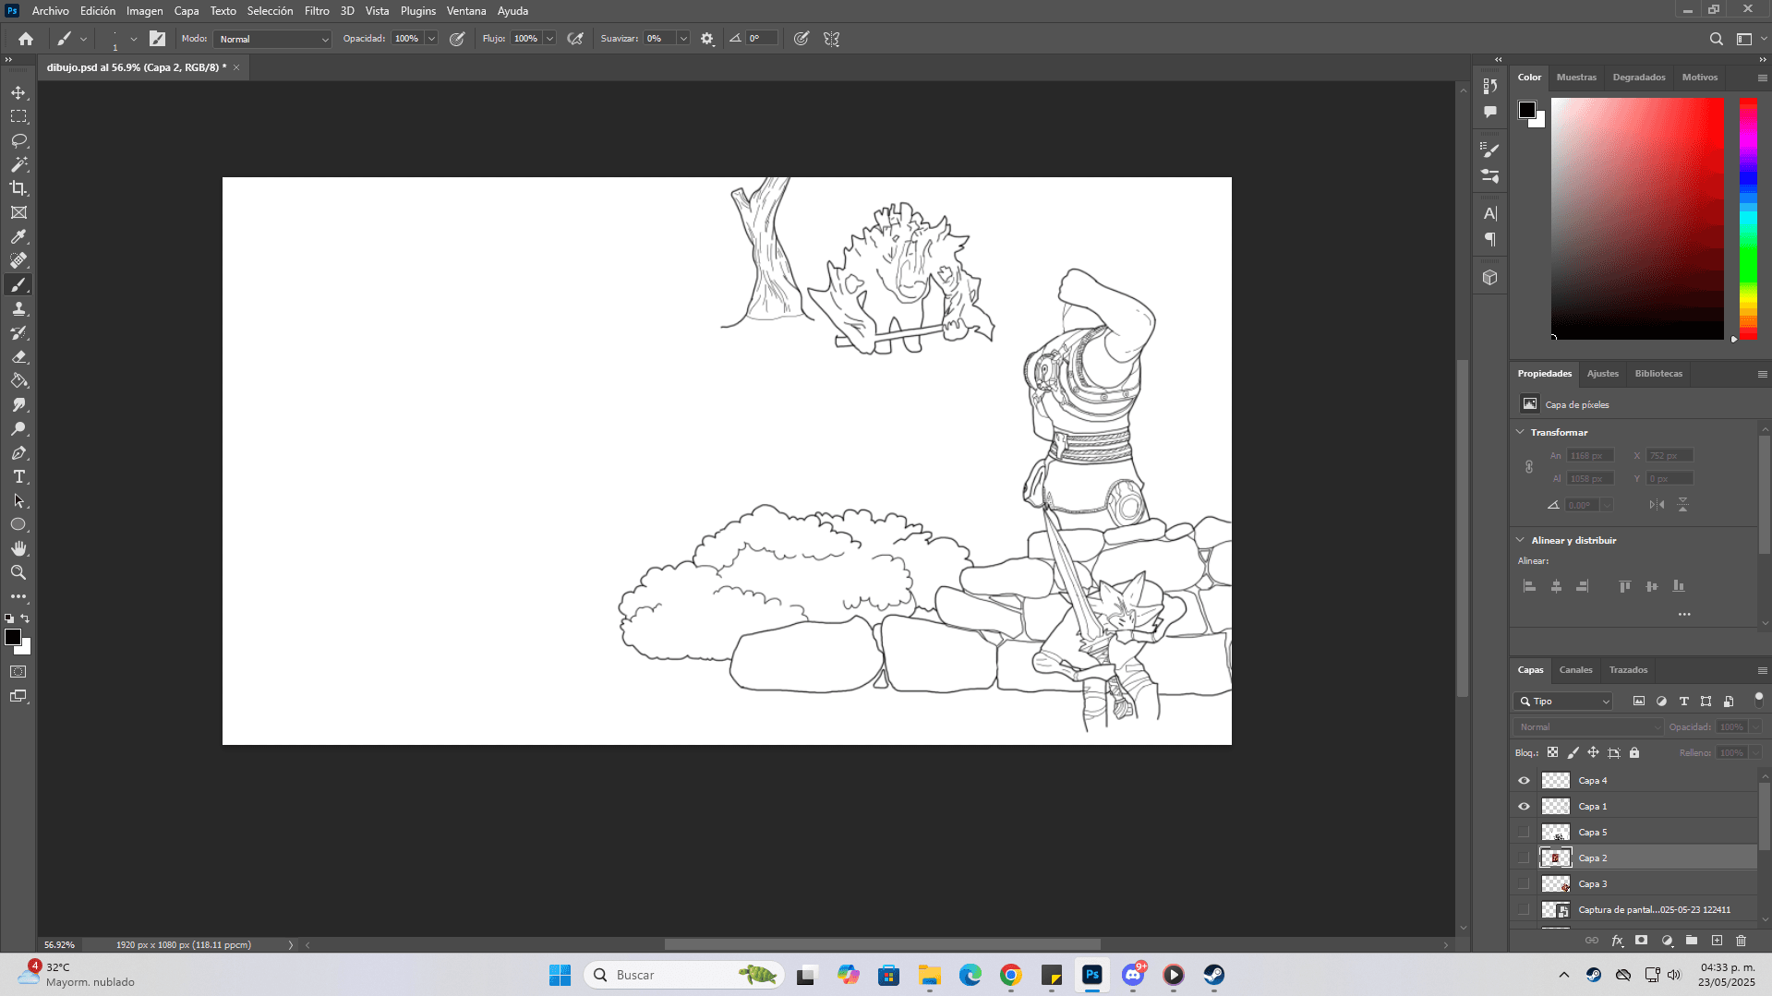Select the Lasso tool
1772x996 pixels.
(18, 140)
